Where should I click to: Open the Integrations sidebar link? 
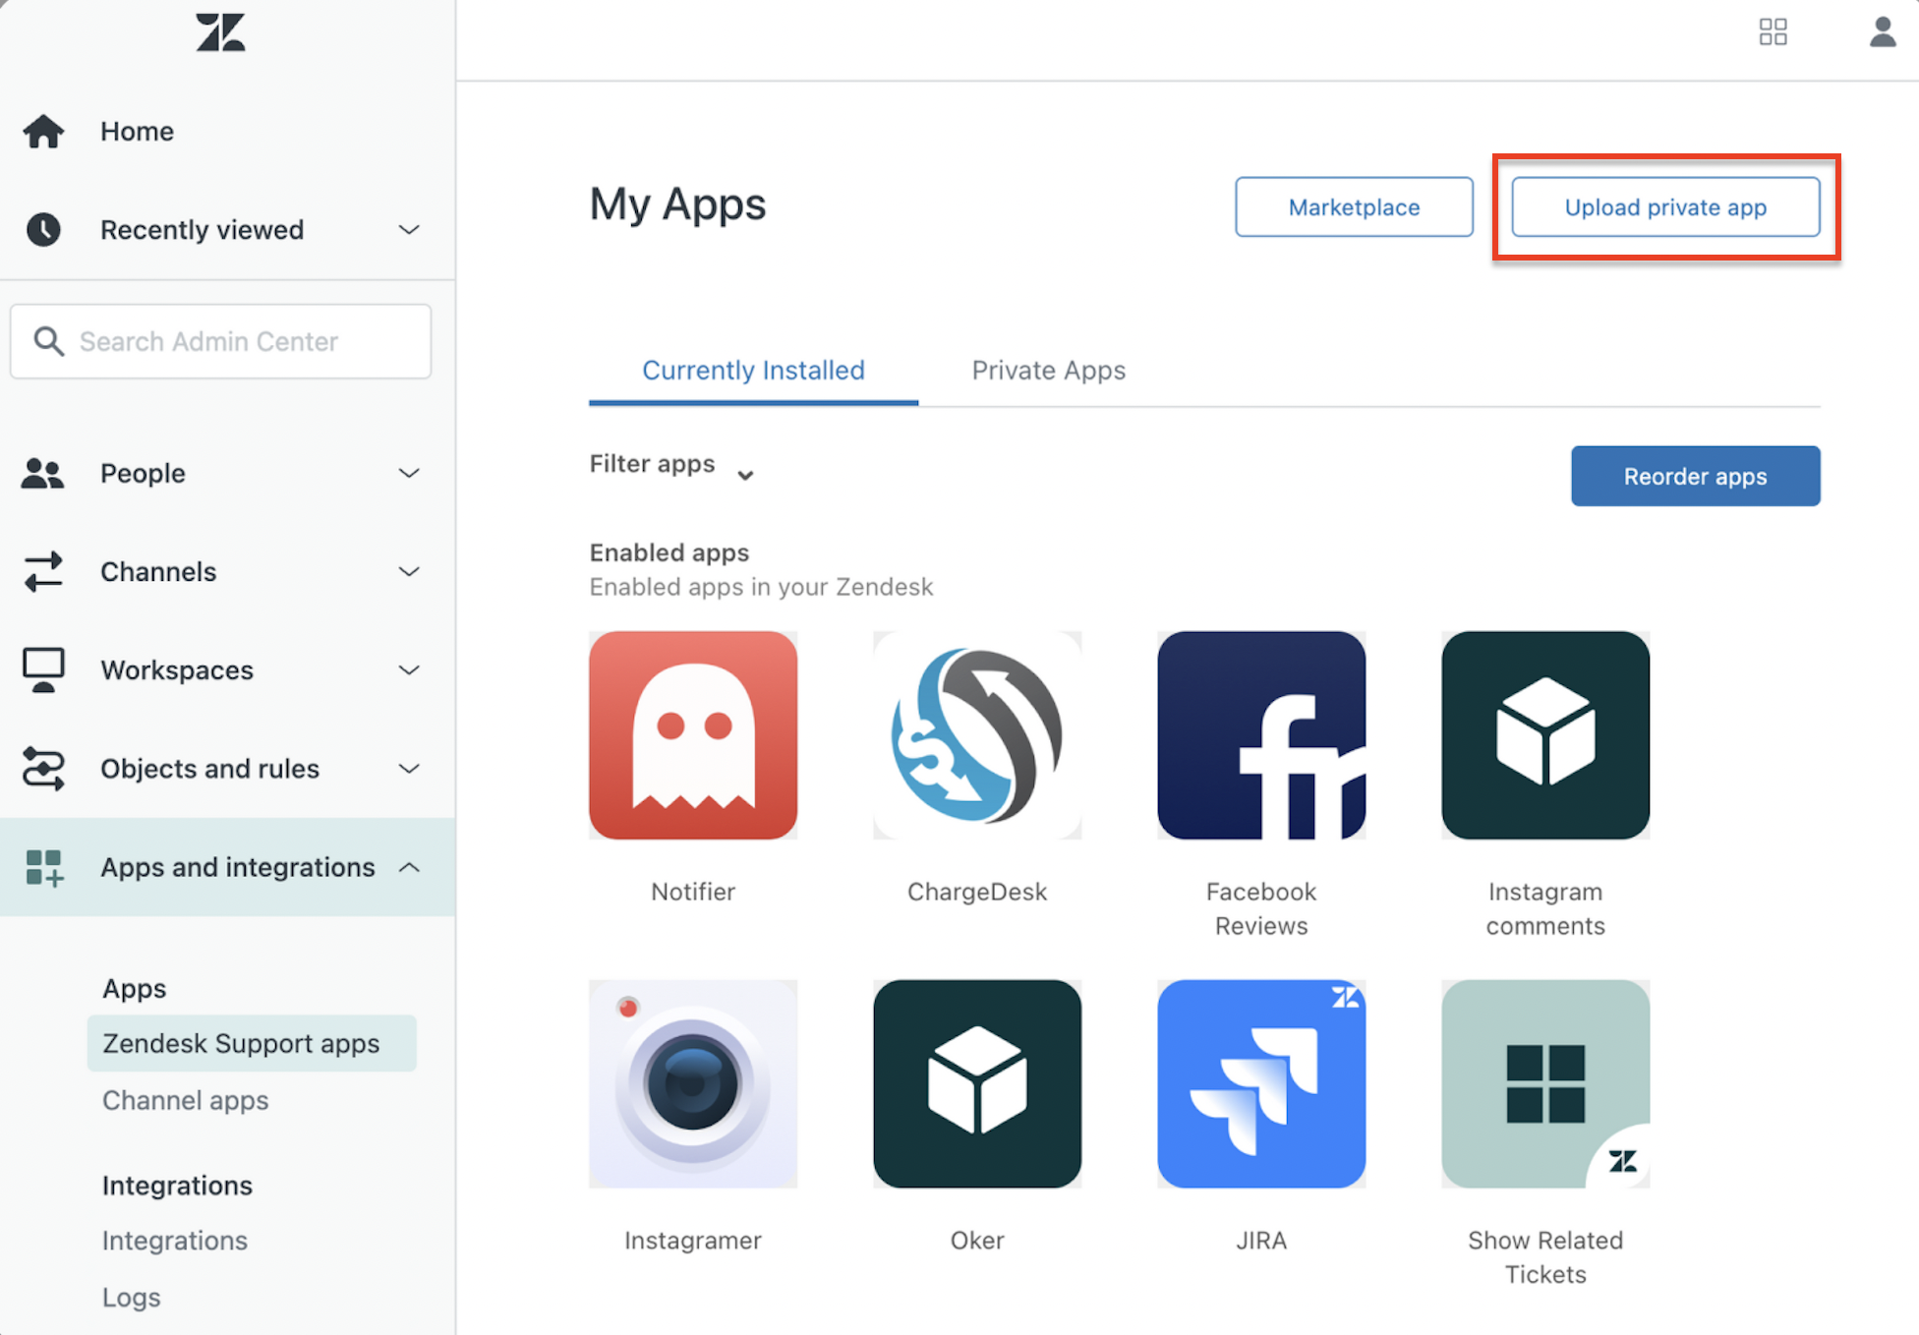pos(174,1241)
